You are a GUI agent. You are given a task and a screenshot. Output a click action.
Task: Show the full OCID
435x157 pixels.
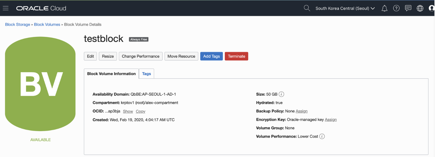click(128, 111)
